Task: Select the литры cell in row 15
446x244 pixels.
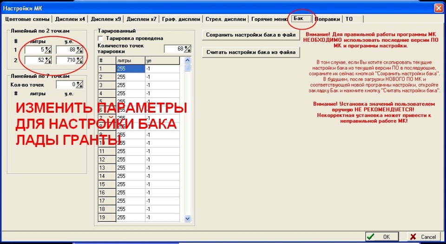Action: 131,184
